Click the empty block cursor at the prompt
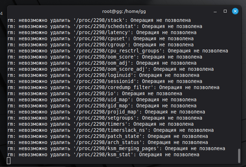The width and height of the screenshot is (246, 167). pyautogui.click(x=9, y=161)
